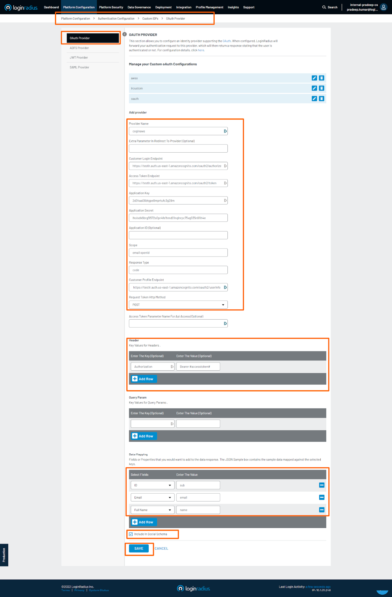Click the Scope input field

coord(178,253)
